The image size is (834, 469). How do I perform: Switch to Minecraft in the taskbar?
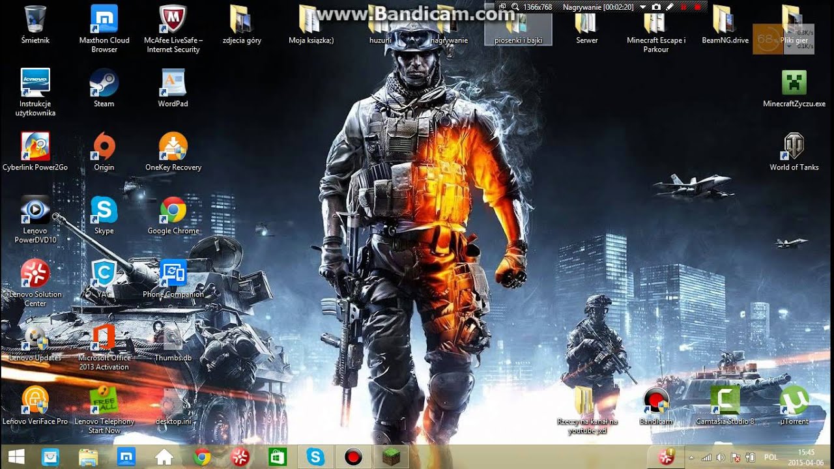(391, 457)
